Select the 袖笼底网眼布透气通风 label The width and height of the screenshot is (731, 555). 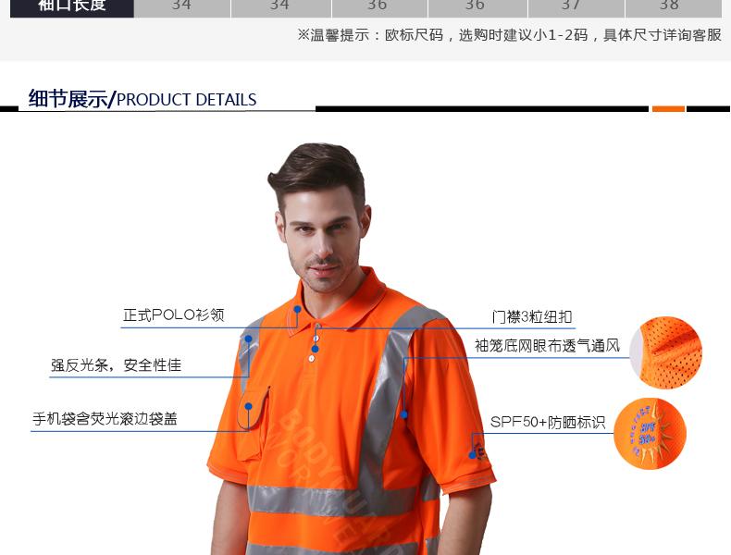pos(547,346)
